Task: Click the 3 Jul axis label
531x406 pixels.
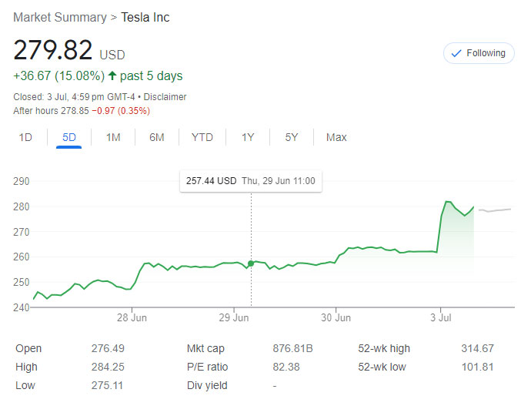Action: point(442,317)
